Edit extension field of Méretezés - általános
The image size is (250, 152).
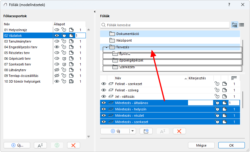[200, 103]
